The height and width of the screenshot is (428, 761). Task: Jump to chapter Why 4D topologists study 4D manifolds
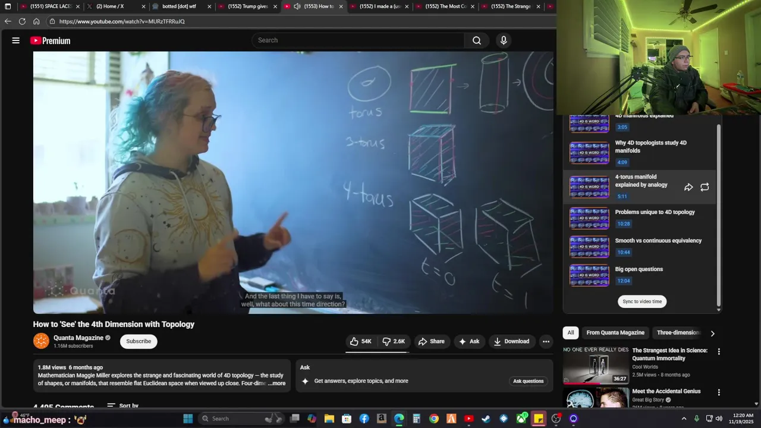pos(640,152)
